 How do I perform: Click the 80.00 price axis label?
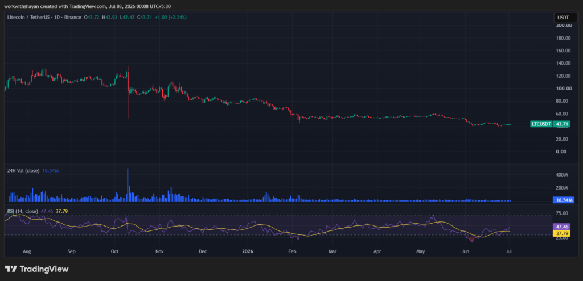point(563,101)
